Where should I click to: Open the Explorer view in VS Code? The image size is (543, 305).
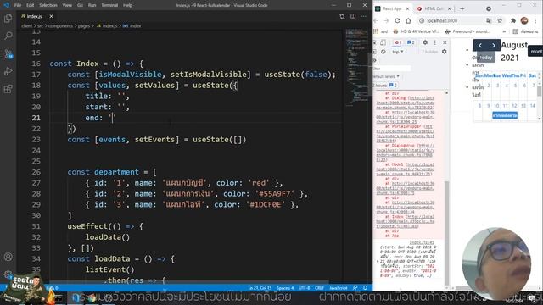[x=8, y=19]
